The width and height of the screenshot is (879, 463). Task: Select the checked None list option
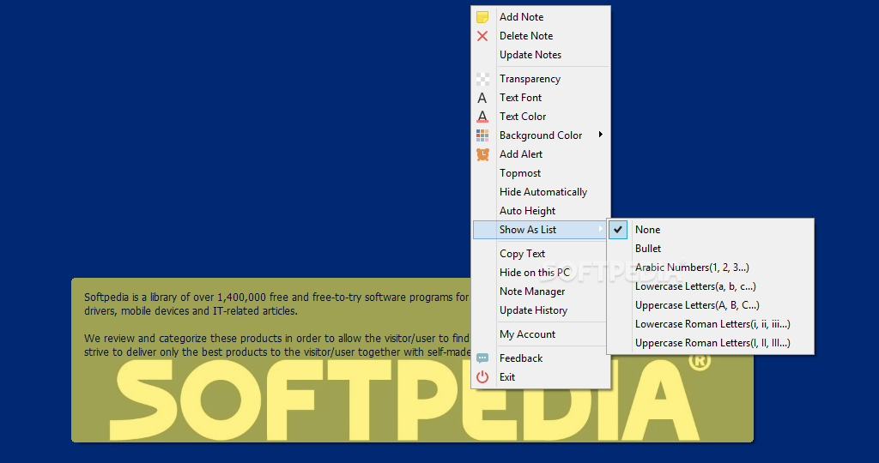coord(710,230)
